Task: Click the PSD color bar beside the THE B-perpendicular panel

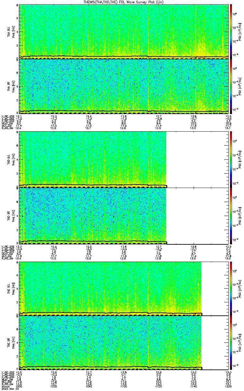Action: click(231, 289)
